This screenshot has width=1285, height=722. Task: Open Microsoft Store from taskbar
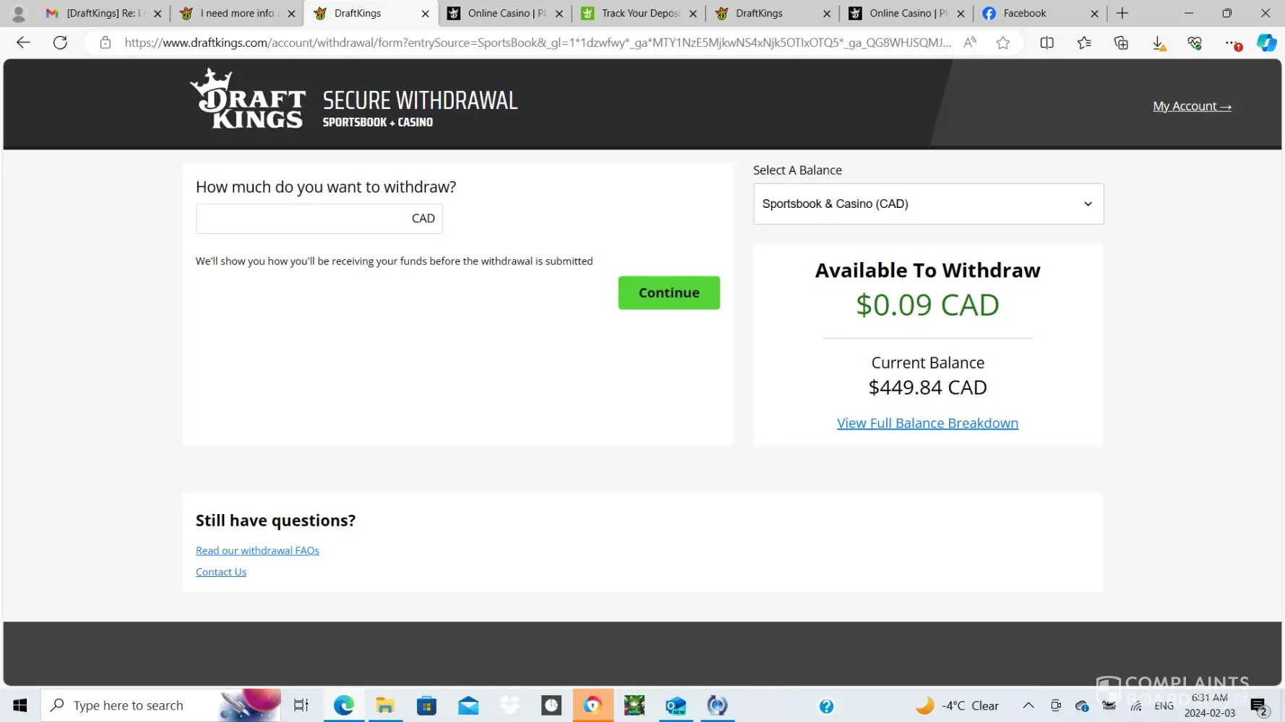[426, 705]
